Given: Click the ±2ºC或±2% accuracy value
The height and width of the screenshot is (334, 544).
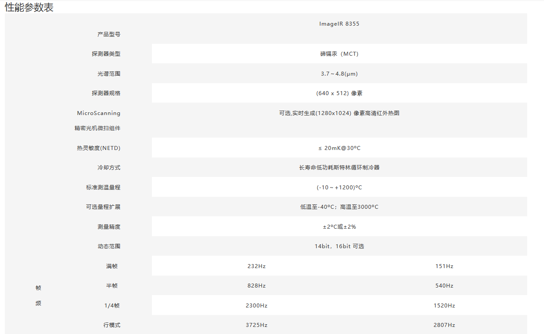Looking at the screenshot, I should coord(339,227).
